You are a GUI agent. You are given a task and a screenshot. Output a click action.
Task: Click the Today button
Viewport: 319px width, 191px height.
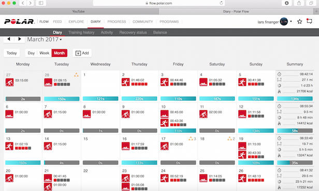pos(11,53)
